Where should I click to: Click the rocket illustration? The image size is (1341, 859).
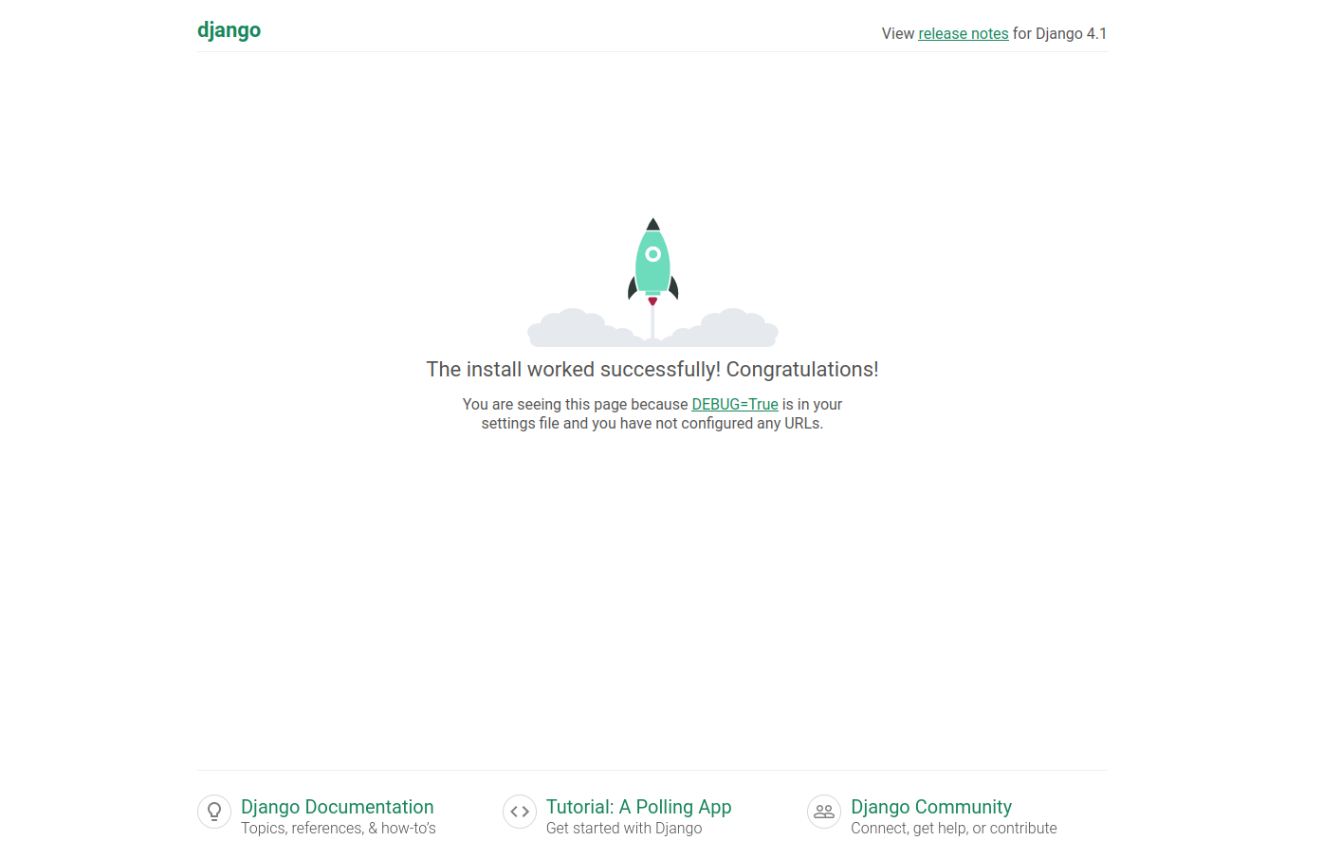pyautogui.click(x=652, y=282)
